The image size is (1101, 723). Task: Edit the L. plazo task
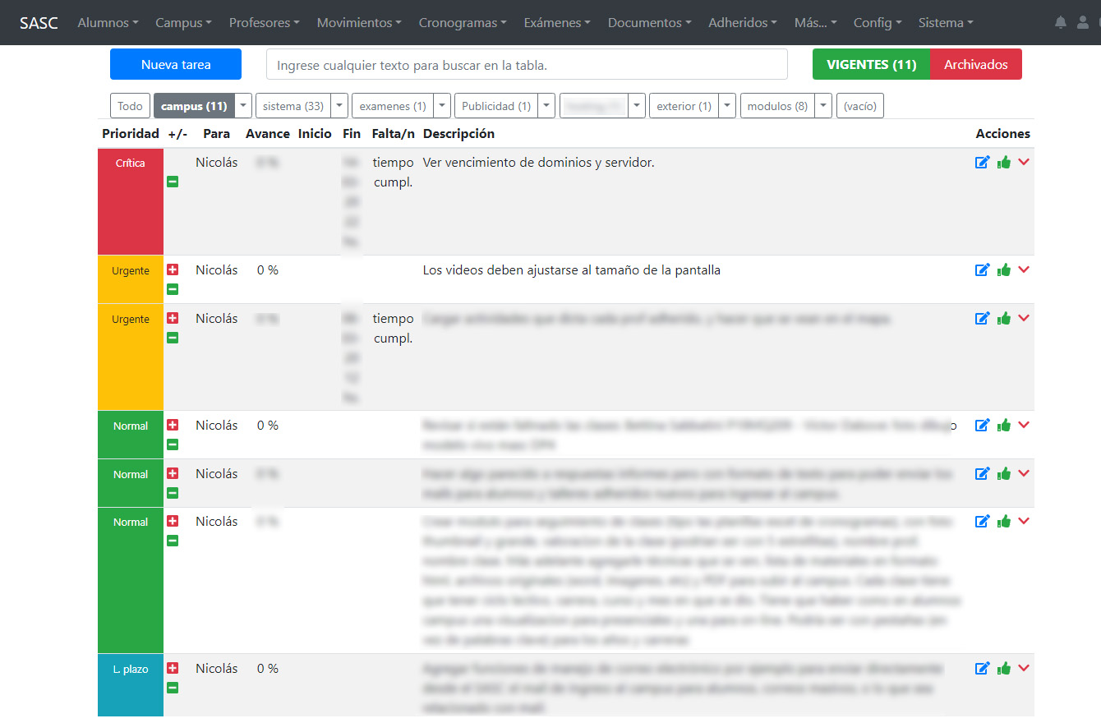[982, 669]
